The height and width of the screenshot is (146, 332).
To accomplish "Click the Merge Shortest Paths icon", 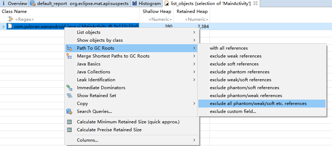I will (69, 56).
